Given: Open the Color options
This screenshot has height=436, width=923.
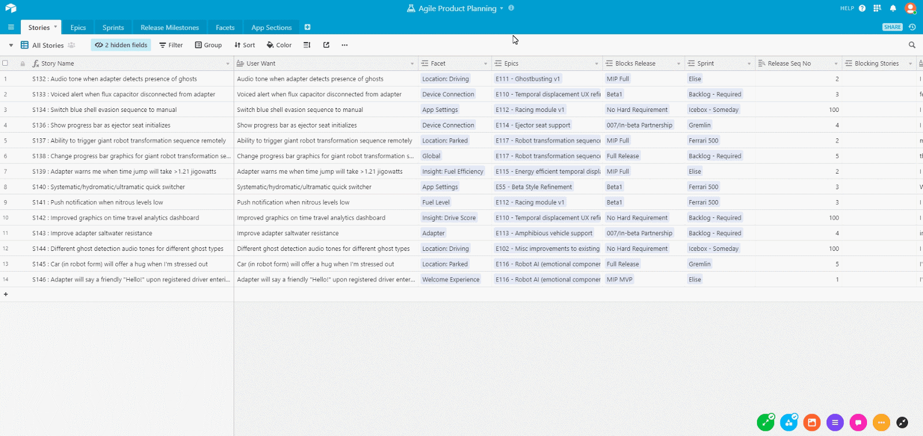Looking at the screenshot, I should 279,45.
